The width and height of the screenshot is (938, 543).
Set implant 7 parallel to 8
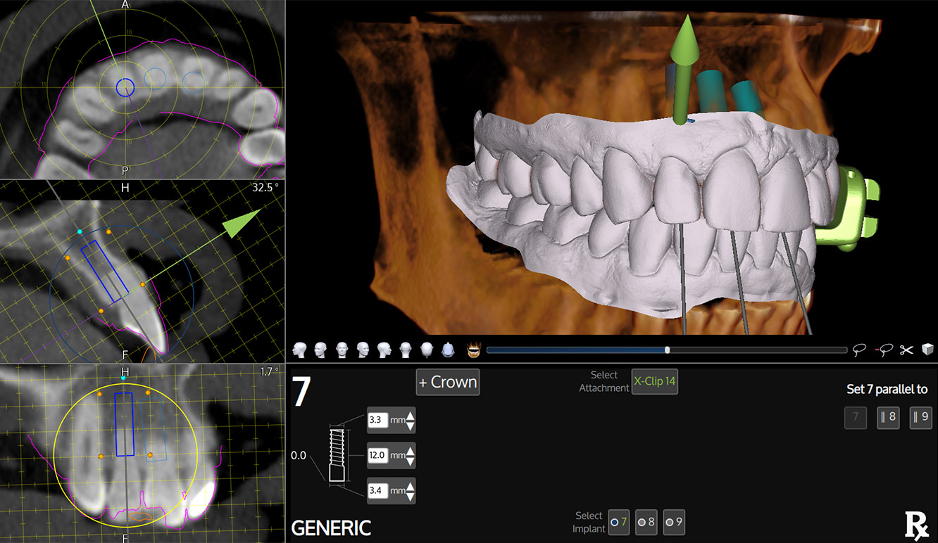coord(888,417)
